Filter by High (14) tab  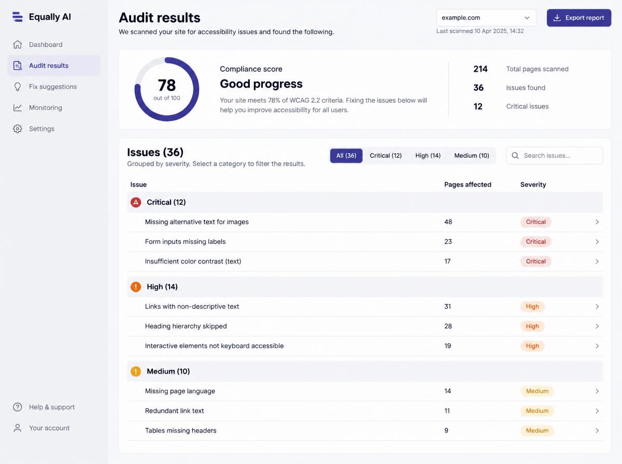pyautogui.click(x=428, y=155)
